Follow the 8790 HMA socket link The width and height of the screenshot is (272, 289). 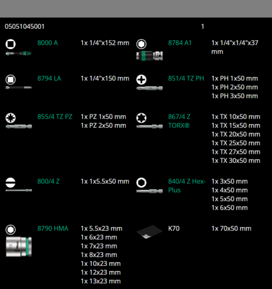(x=53, y=228)
